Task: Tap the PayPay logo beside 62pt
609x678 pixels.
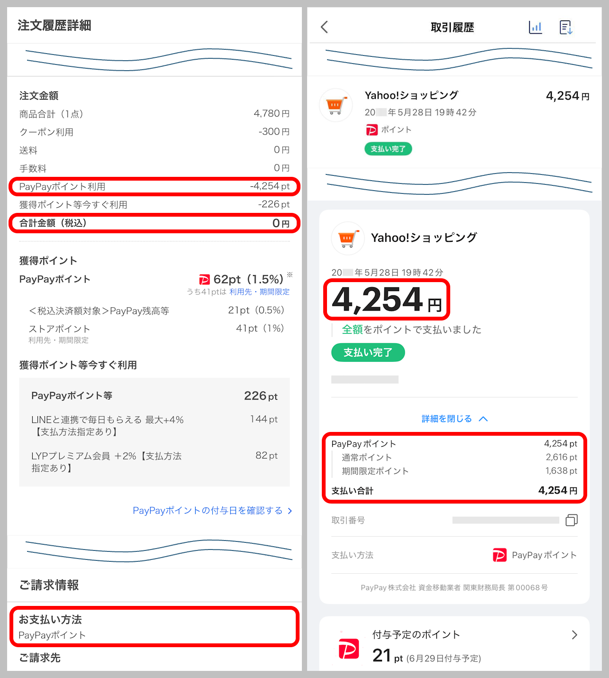Action: (204, 279)
